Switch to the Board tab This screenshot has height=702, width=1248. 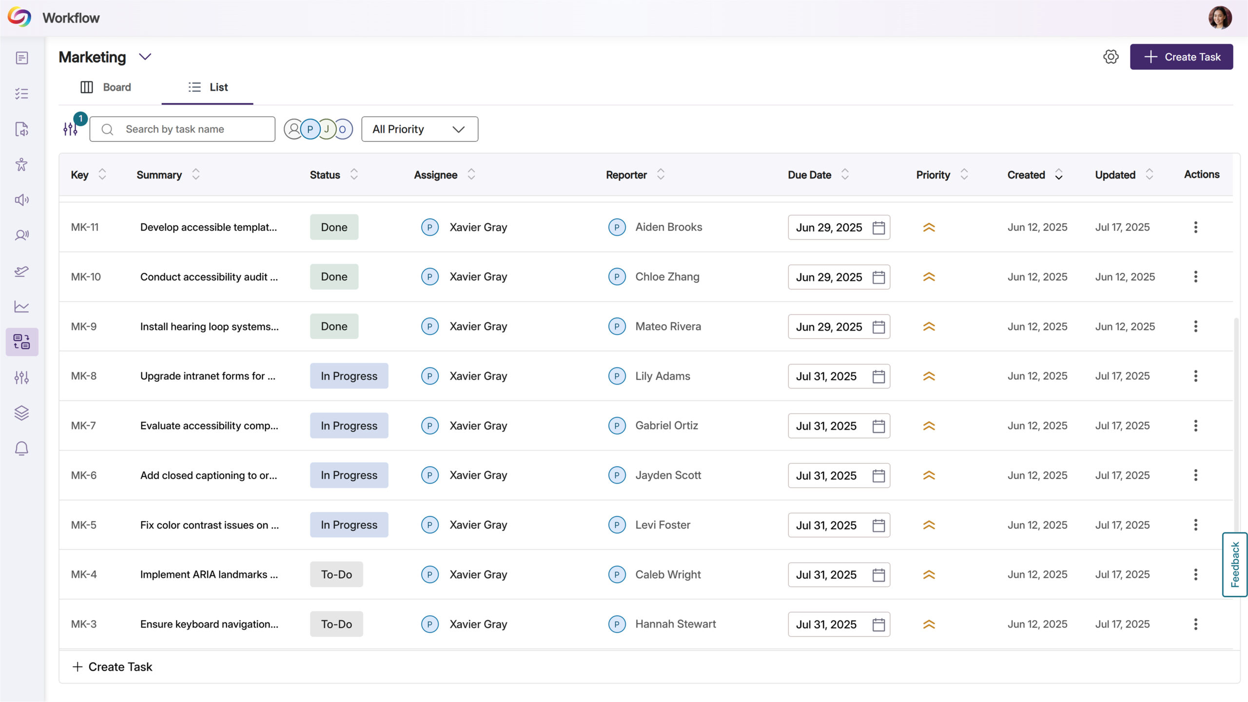tap(106, 87)
